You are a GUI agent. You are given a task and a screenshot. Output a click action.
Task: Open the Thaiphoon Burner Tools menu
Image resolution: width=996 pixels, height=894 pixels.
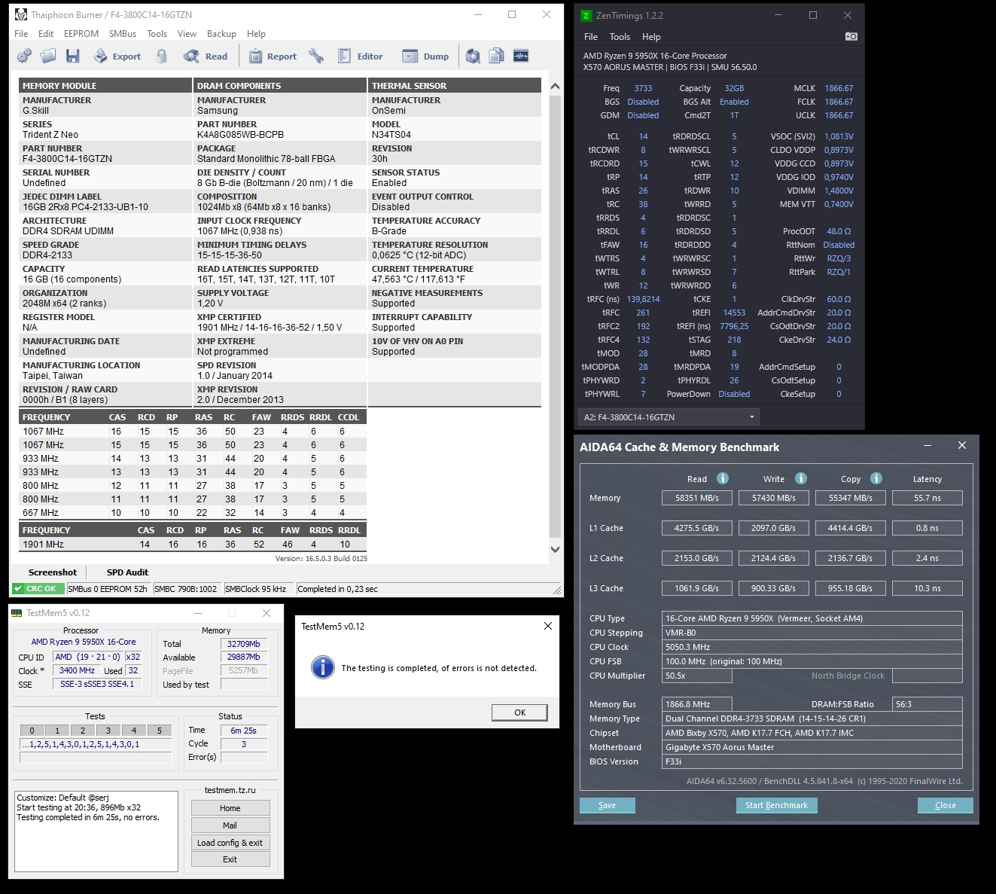coord(157,34)
